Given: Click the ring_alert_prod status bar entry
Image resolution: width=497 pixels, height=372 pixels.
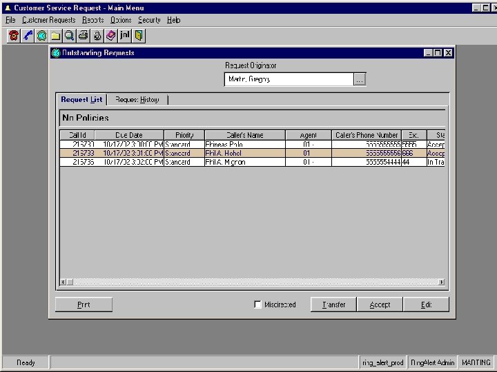Looking at the screenshot, I should (x=383, y=362).
